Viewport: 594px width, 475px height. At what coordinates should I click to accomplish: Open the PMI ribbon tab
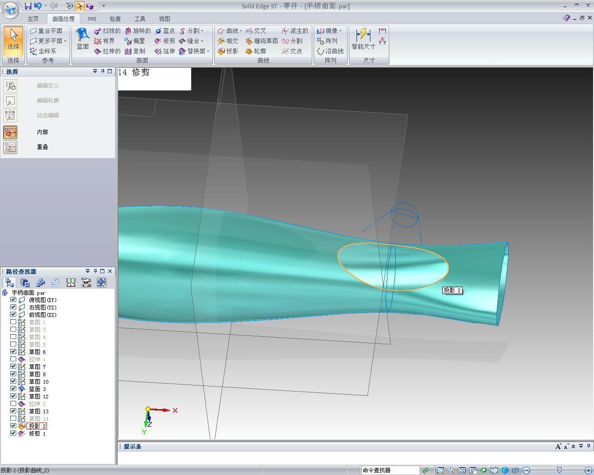(92, 19)
